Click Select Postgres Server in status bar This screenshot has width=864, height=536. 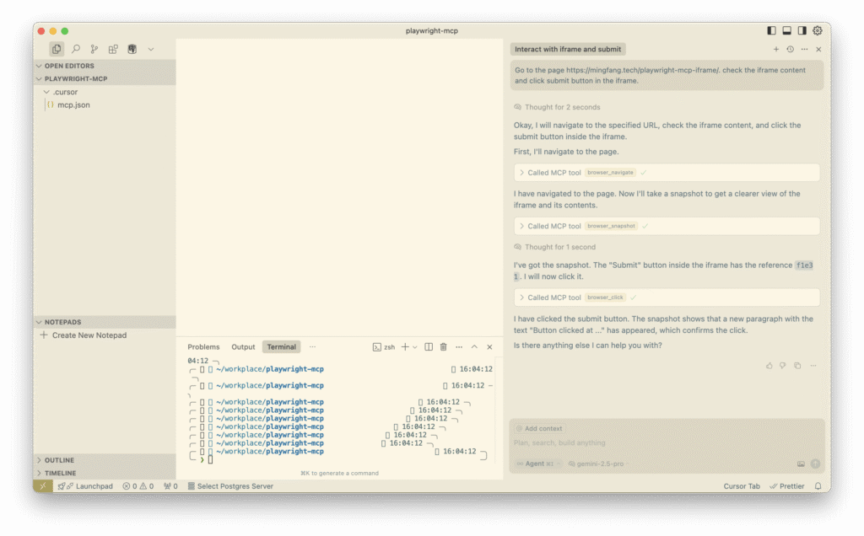click(x=235, y=486)
